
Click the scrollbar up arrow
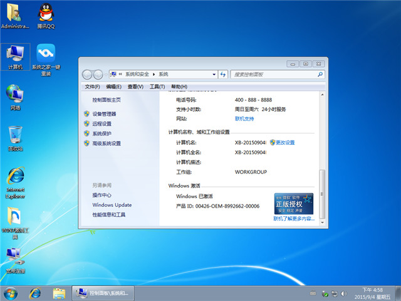(322, 95)
